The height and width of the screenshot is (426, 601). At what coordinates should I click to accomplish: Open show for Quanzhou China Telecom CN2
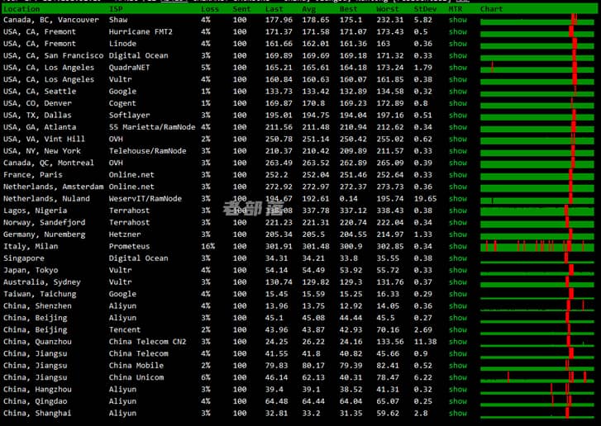point(458,342)
